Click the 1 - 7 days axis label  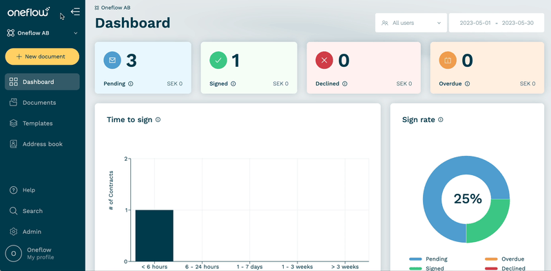tap(249, 267)
